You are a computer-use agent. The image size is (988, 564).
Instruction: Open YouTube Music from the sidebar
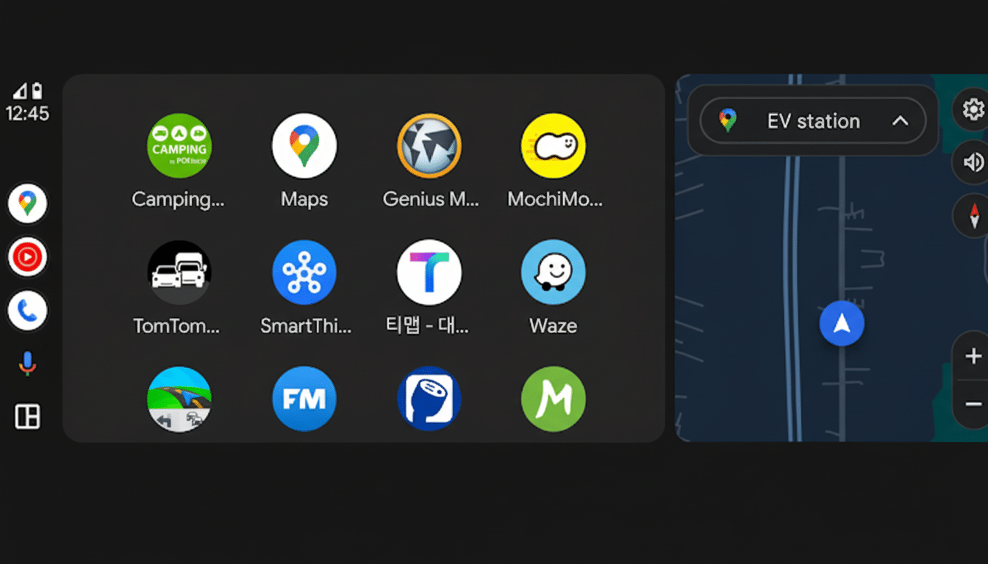pyautogui.click(x=27, y=257)
